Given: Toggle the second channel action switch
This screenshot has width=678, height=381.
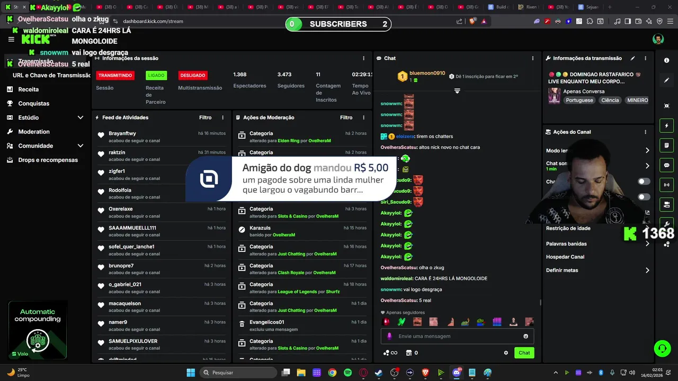Looking at the screenshot, I should (x=644, y=197).
